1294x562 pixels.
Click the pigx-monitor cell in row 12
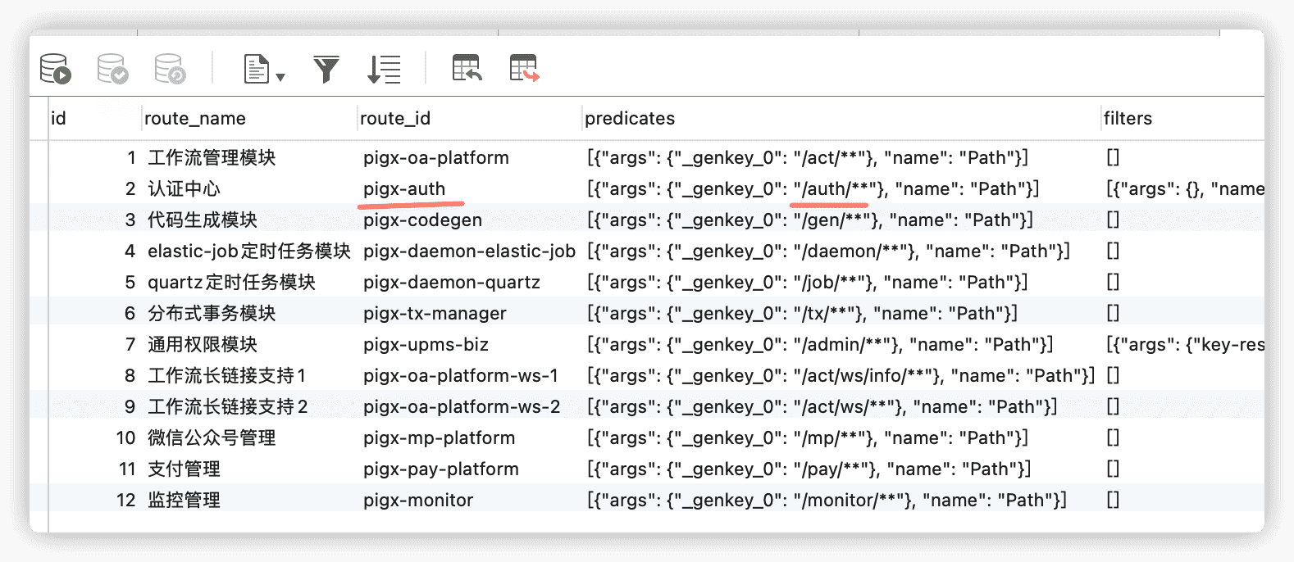[x=418, y=501]
